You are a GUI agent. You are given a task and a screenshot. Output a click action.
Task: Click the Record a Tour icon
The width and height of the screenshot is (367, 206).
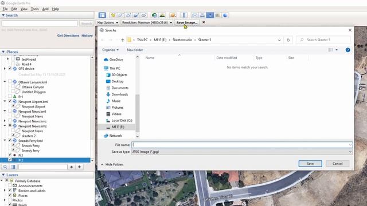[x=144, y=15]
